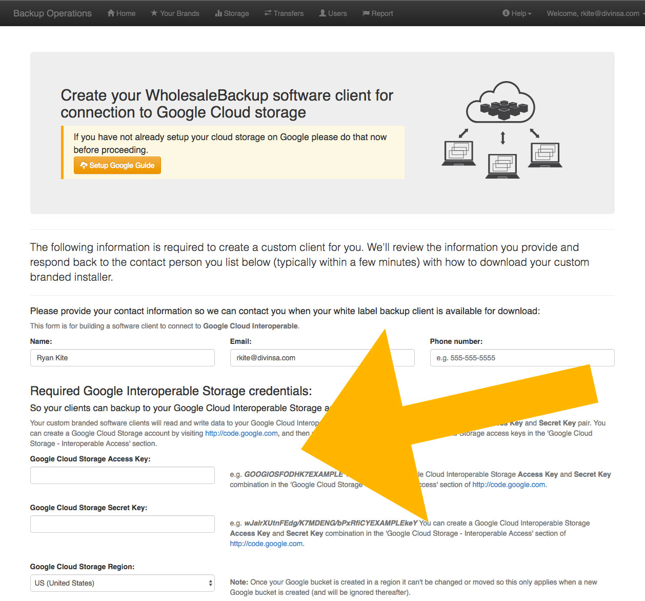This screenshot has height=601, width=645.
Task: Focus the Name field containing Ryan Kite
Action: 123,358
